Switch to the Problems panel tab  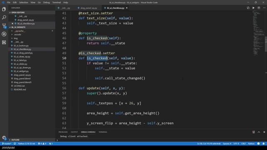(x=63, y=132)
